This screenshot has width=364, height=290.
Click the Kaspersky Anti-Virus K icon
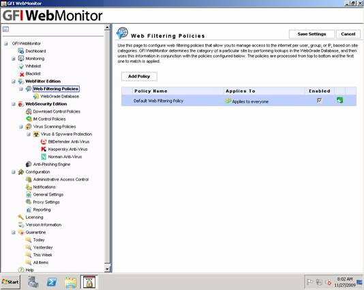coord(44,149)
